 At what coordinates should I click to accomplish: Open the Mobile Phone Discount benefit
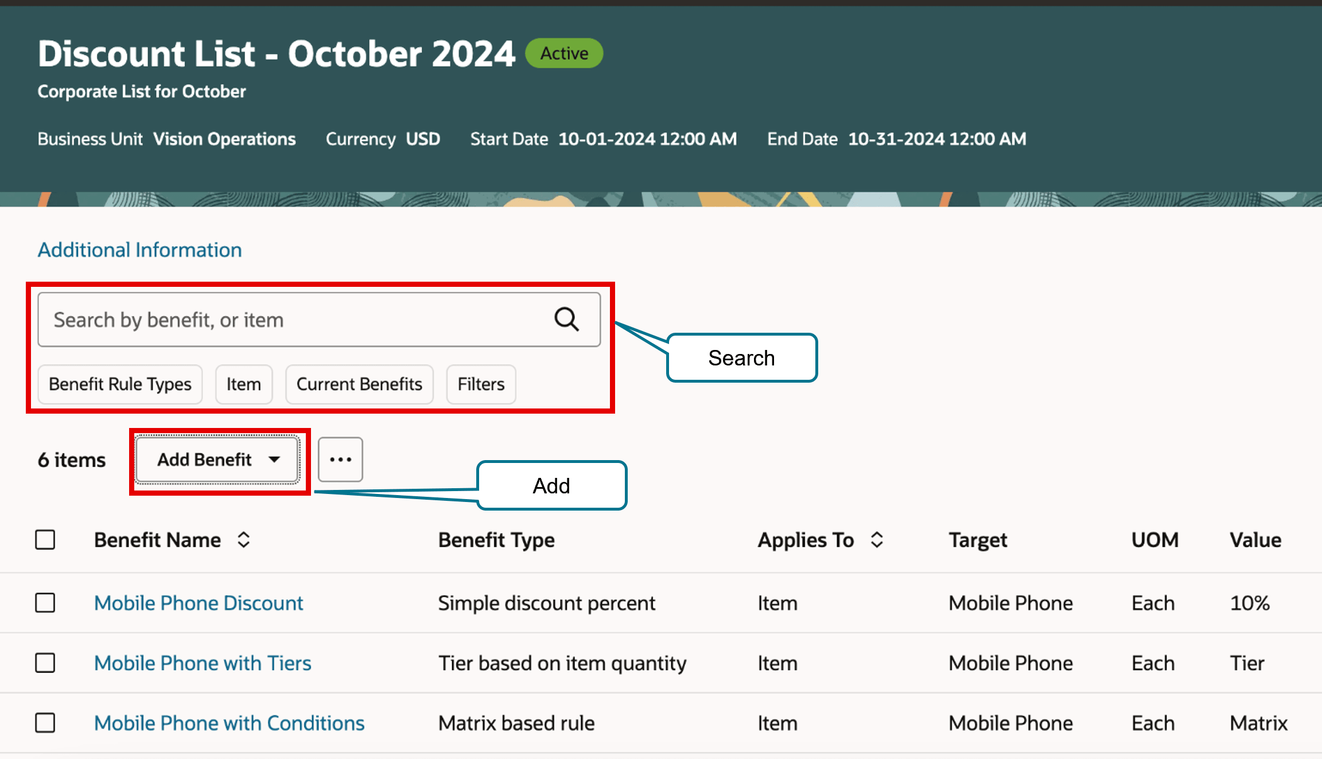click(199, 603)
